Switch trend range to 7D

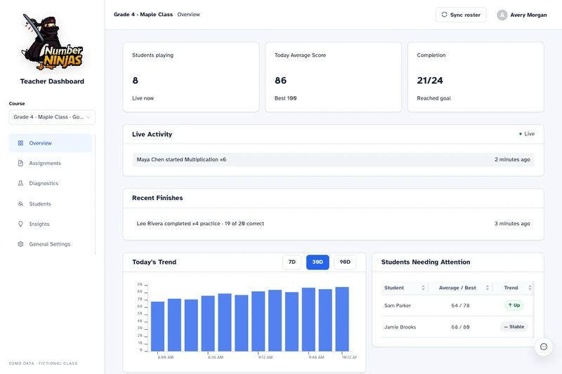point(292,262)
